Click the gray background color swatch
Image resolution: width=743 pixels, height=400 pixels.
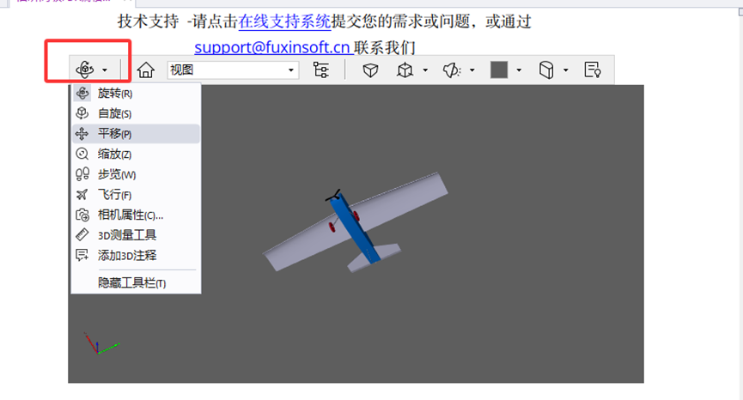click(499, 70)
